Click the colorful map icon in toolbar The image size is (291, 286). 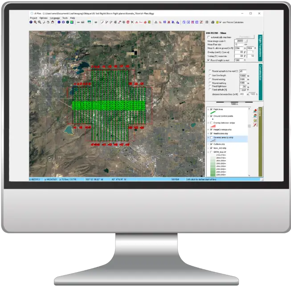click(72, 22)
